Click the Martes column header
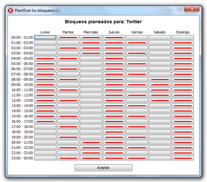Image resolution: width=207 pixels, height=182 pixels. 68,32
